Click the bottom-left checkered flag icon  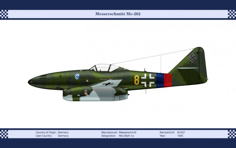tap(4, 133)
